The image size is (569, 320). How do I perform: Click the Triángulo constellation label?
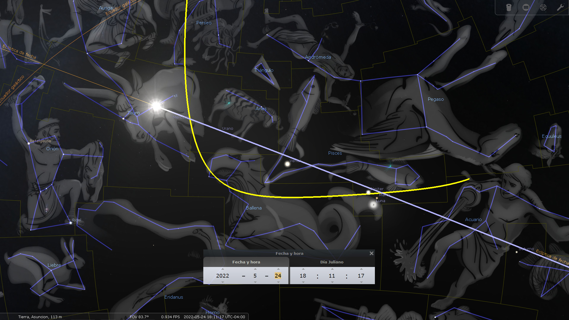pos(264,70)
